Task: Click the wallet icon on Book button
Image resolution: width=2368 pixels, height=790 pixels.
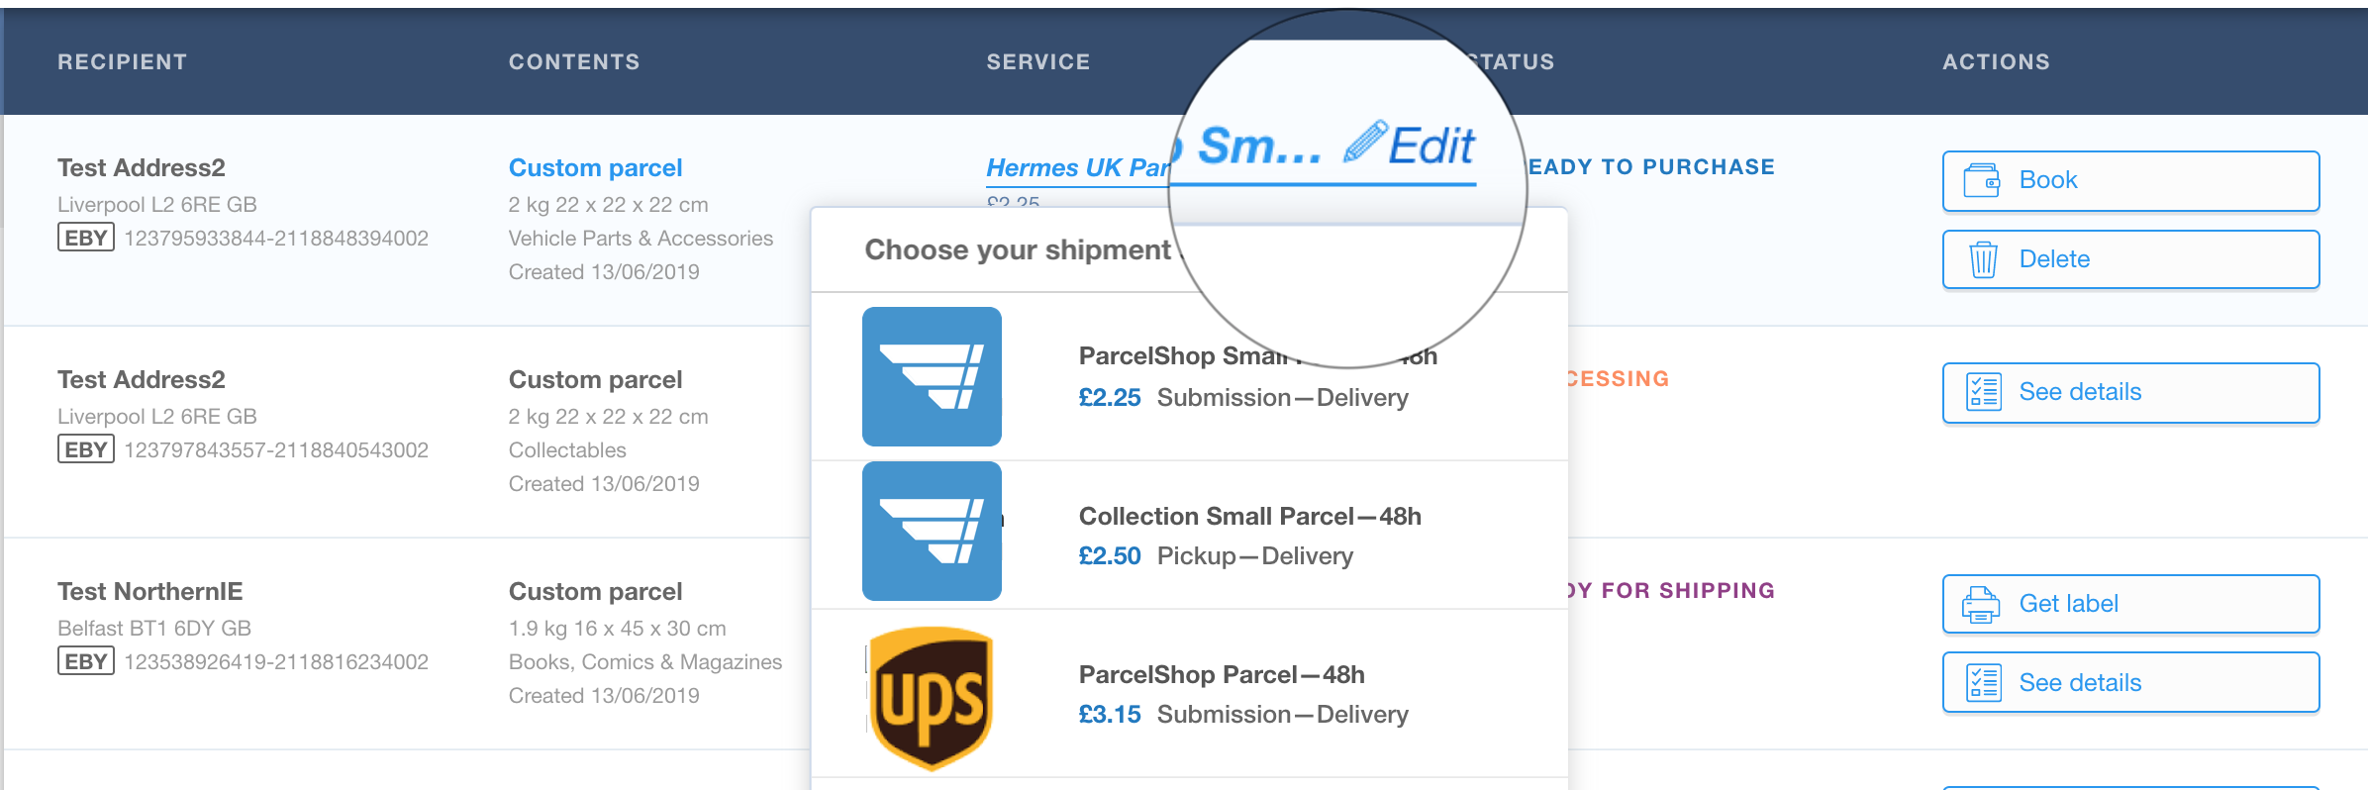Action: (1983, 180)
